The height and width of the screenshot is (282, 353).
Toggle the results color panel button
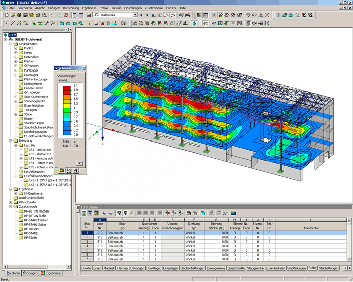coord(248,23)
